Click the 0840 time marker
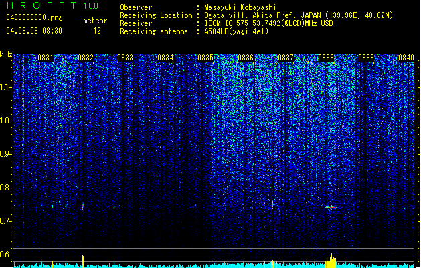This screenshot has width=421, height=268. 406,57
